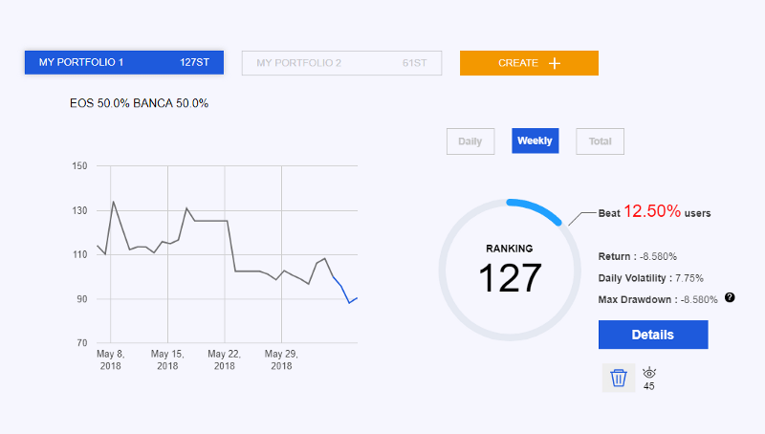Switch to the My Portfolio 2 tab
The height and width of the screenshot is (434, 765).
pos(341,63)
